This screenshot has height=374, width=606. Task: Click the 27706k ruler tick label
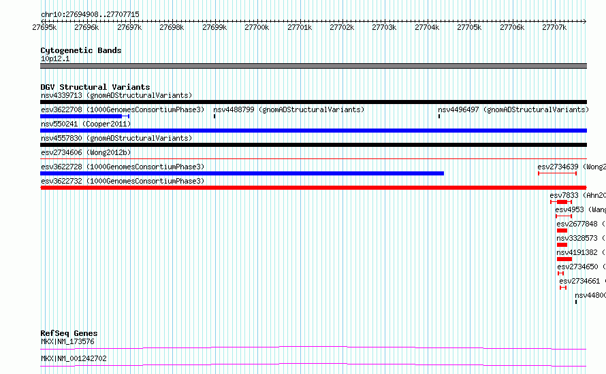point(512,27)
